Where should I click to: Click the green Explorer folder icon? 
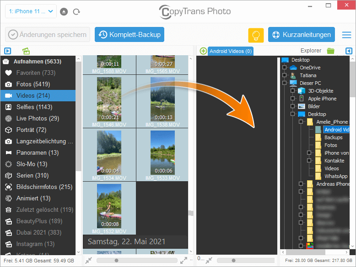tap(330, 51)
